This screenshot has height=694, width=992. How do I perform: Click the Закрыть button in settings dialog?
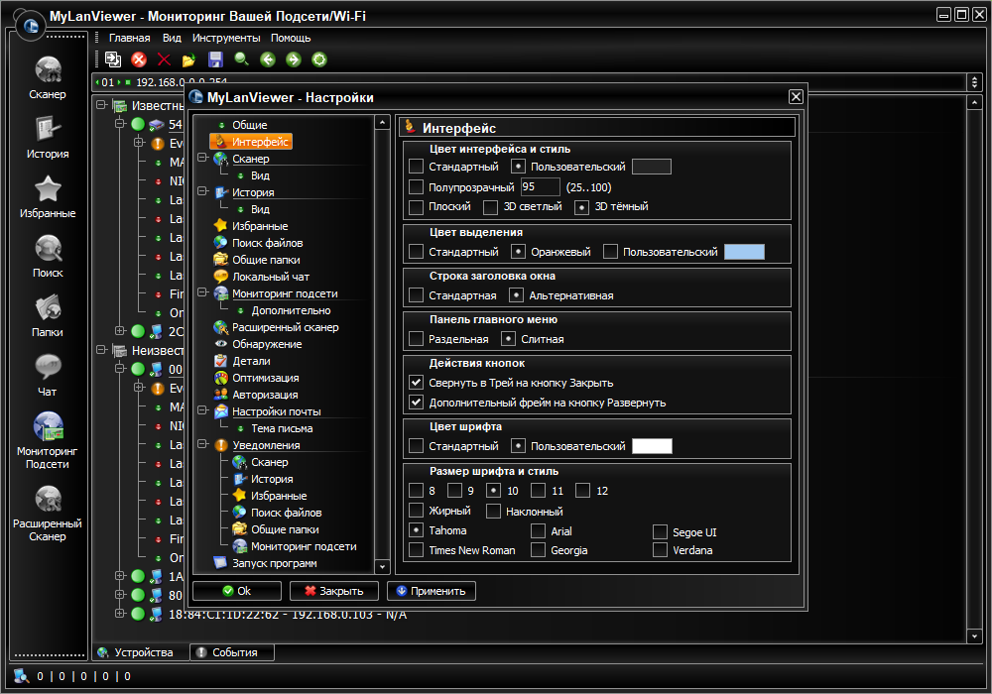pos(334,591)
